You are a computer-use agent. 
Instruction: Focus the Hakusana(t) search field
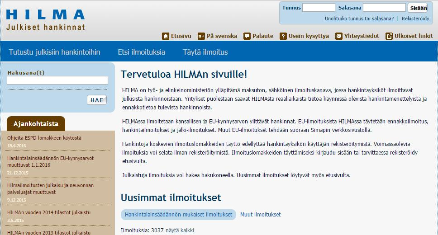click(57, 80)
